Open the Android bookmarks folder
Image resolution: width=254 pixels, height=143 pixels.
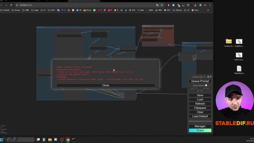[x=5, y=10]
